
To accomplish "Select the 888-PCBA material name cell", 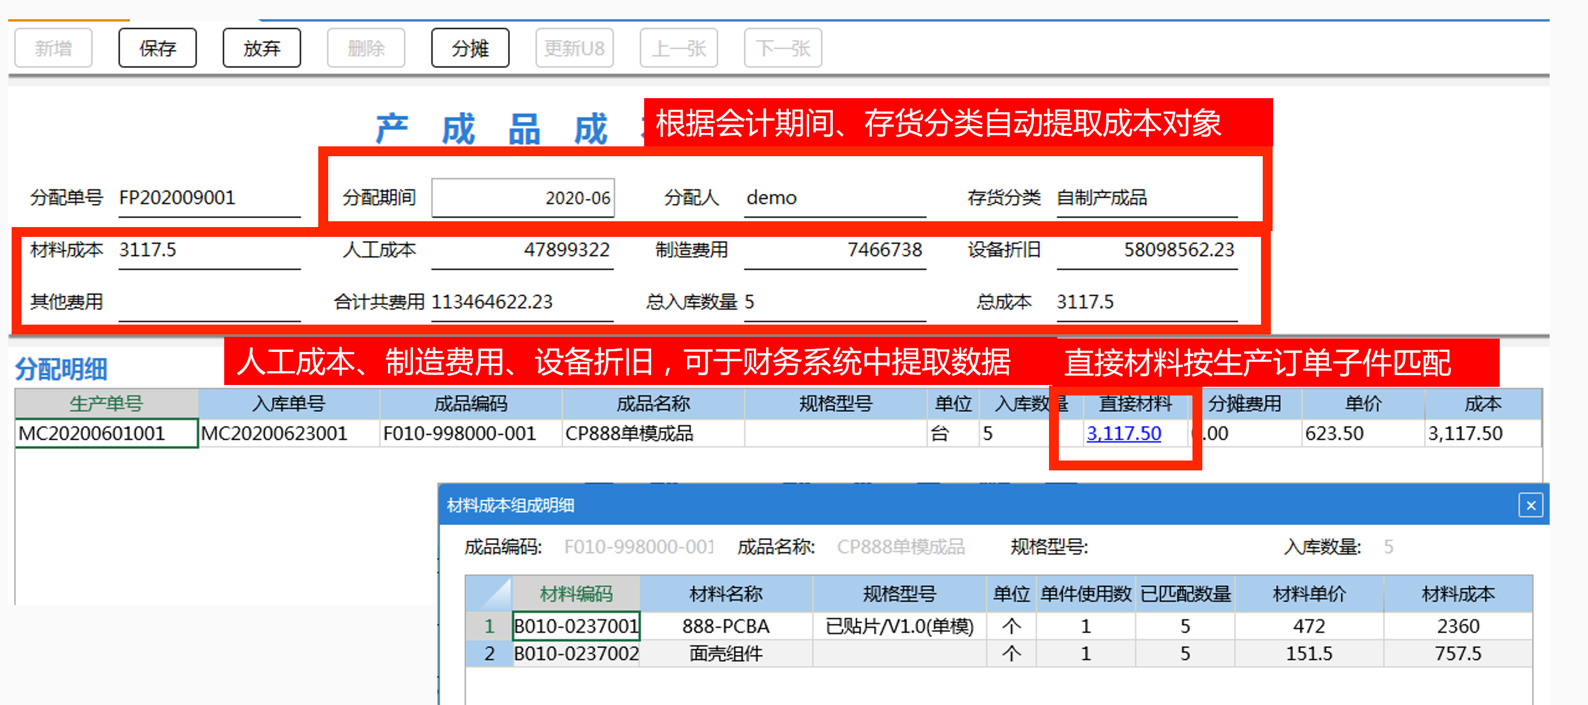I will tap(725, 626).
